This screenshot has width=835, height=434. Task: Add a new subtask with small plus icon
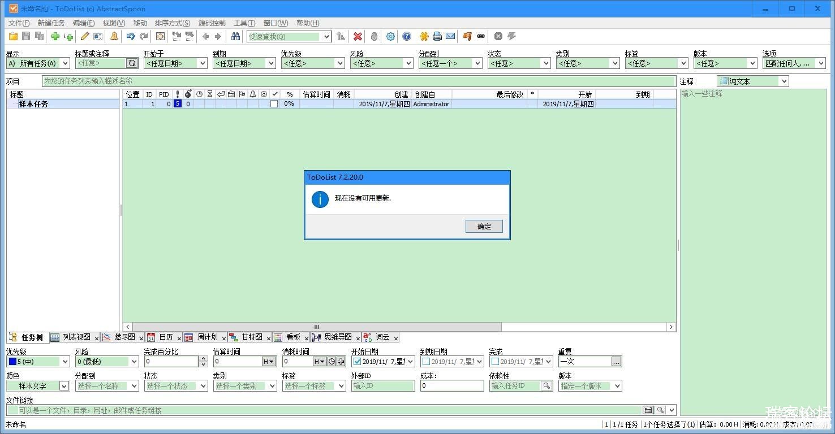pos(68,36)
